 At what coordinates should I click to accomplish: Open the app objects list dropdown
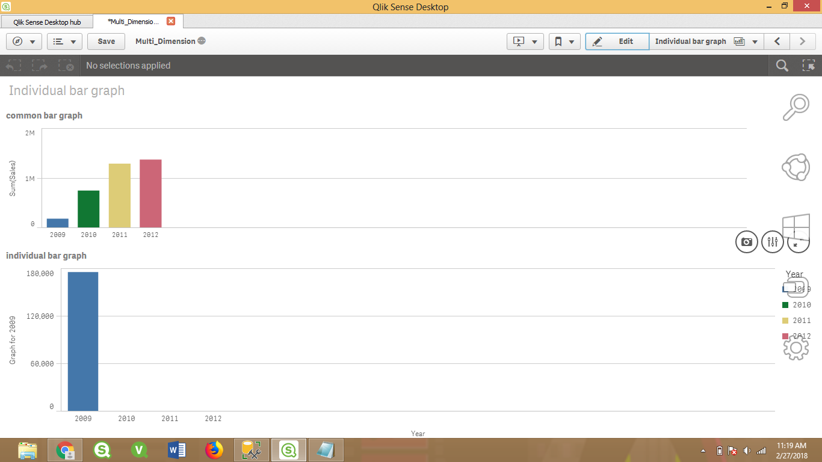(x=64, y=41)
